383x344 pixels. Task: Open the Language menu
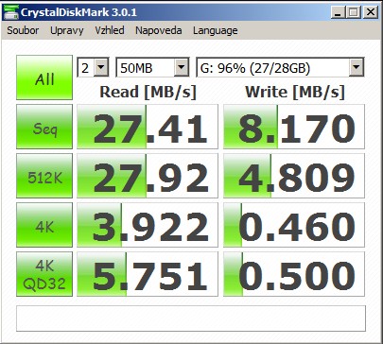coord(216,30)
